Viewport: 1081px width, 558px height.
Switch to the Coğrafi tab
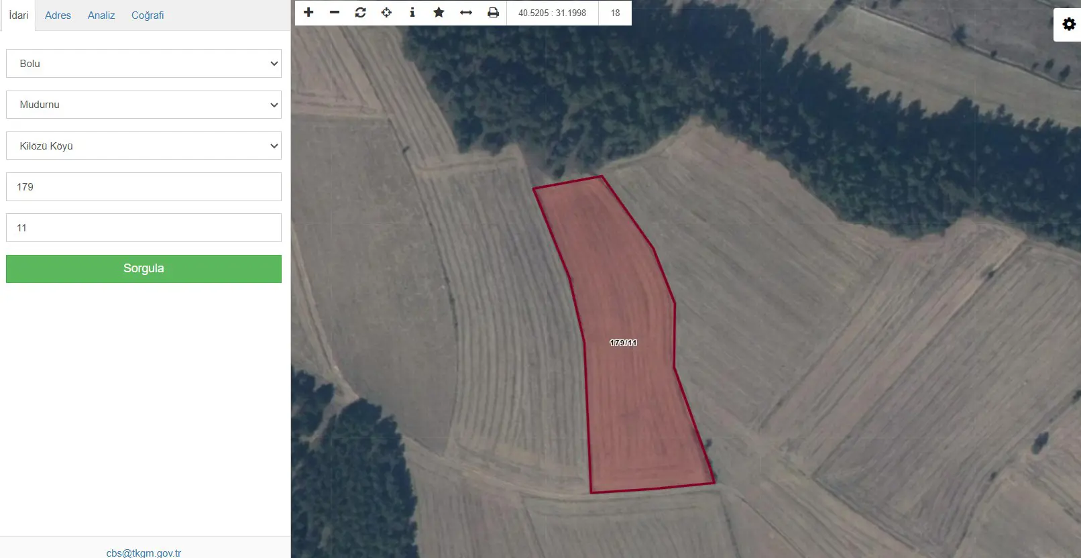[148, 15]
